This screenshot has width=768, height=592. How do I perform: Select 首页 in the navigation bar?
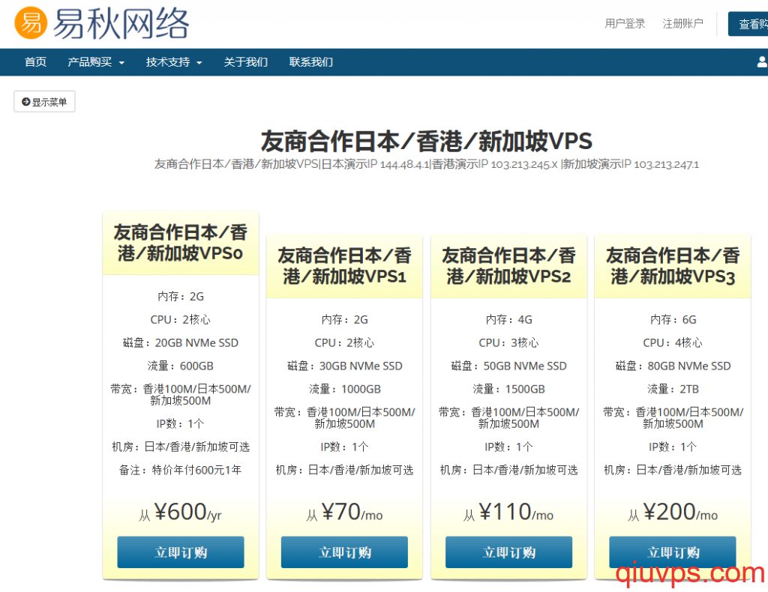35,62
